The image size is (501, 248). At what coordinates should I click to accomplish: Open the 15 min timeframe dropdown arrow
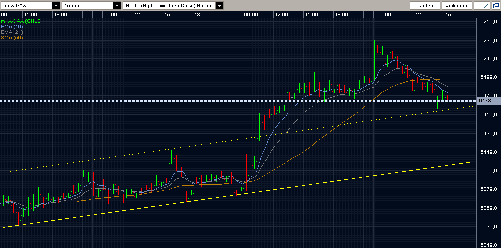click(x=117, y=5)
